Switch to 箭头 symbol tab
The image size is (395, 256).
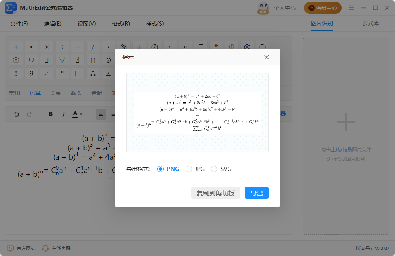[x=76, y=93]
